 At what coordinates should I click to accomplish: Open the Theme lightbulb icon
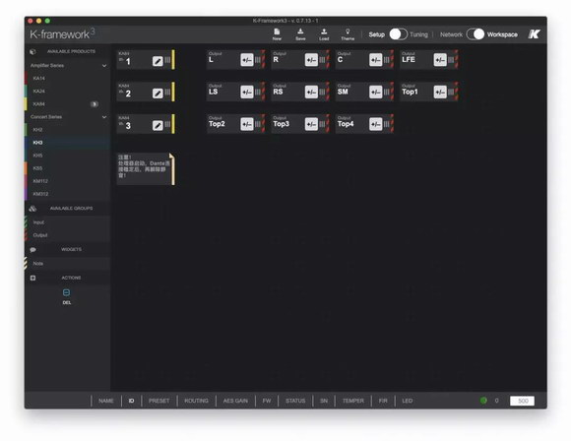348,32
